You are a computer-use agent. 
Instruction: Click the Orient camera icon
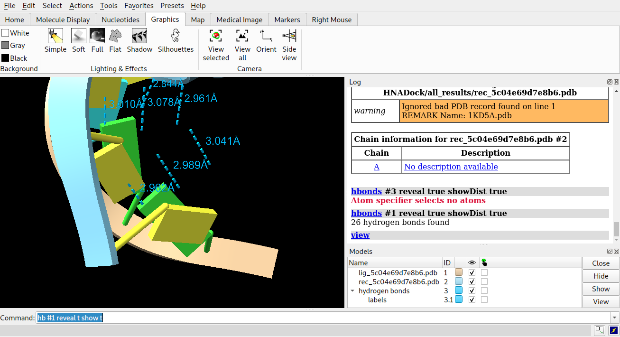266,36
